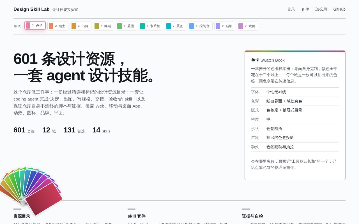Click the 层次 抽出的色签投影 row
359x224 pixels.
coord(295,138)
